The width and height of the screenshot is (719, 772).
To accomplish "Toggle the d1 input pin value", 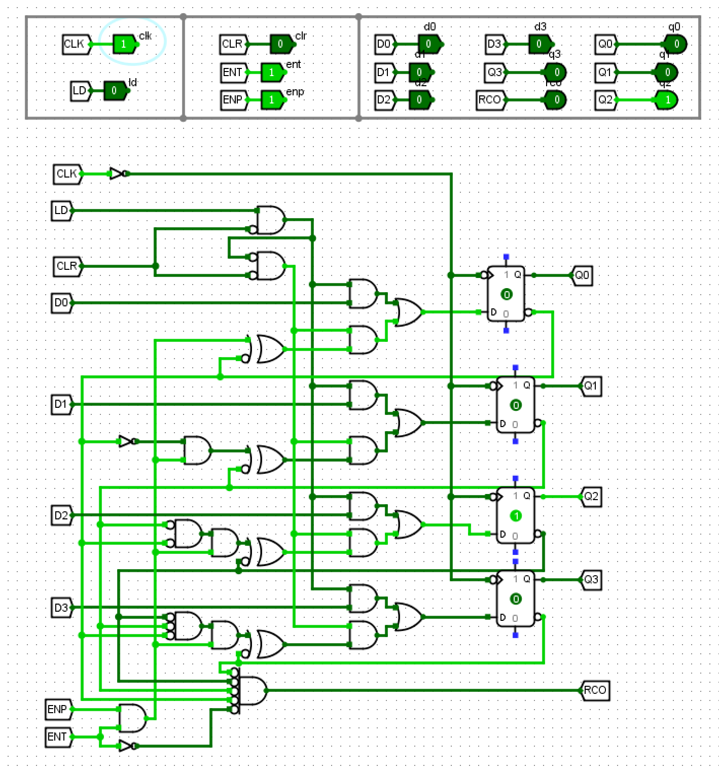I will [420, 72].
